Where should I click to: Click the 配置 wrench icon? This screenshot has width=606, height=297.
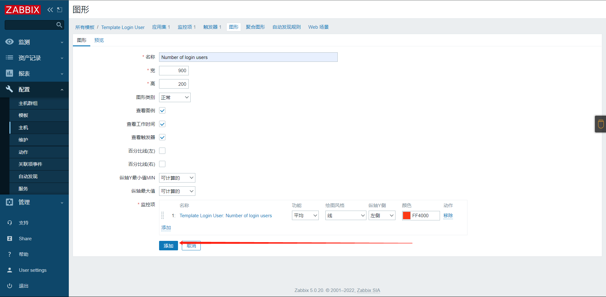[x=9, y=89]
